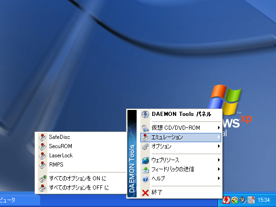Open the ウェブリソース submenu

181,160
